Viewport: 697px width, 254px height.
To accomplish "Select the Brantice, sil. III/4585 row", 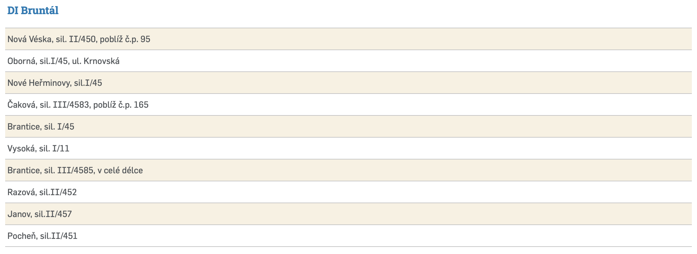I will tap(348, 170).
